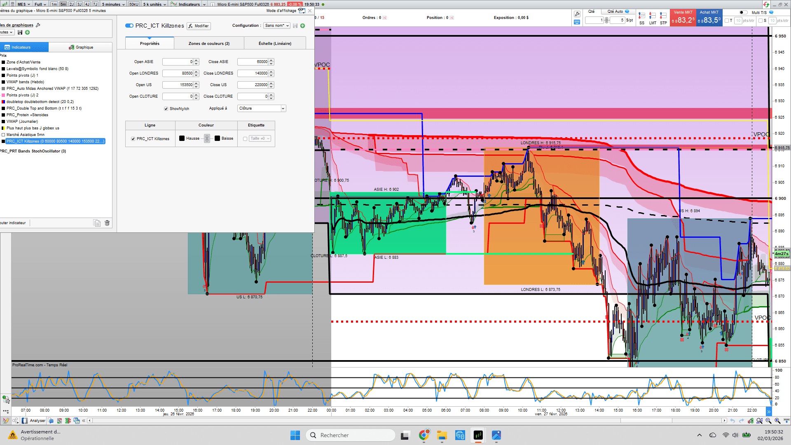
Task: Click the LMT limit order icon
Action: pyautogui.click(x=652, y=16)
